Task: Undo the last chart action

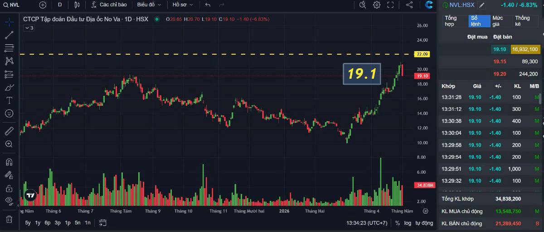Action: (208, 5)
